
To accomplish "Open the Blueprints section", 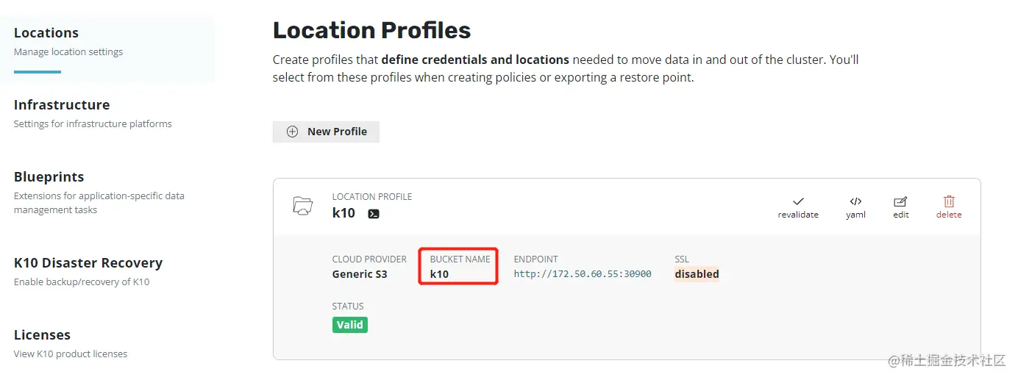I will point(49,177).
